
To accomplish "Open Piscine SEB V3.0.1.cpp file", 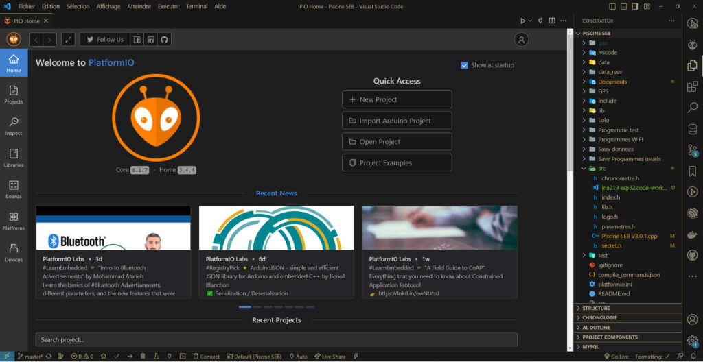I will 630,236.
